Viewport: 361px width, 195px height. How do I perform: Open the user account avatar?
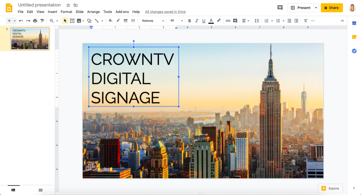352,8
